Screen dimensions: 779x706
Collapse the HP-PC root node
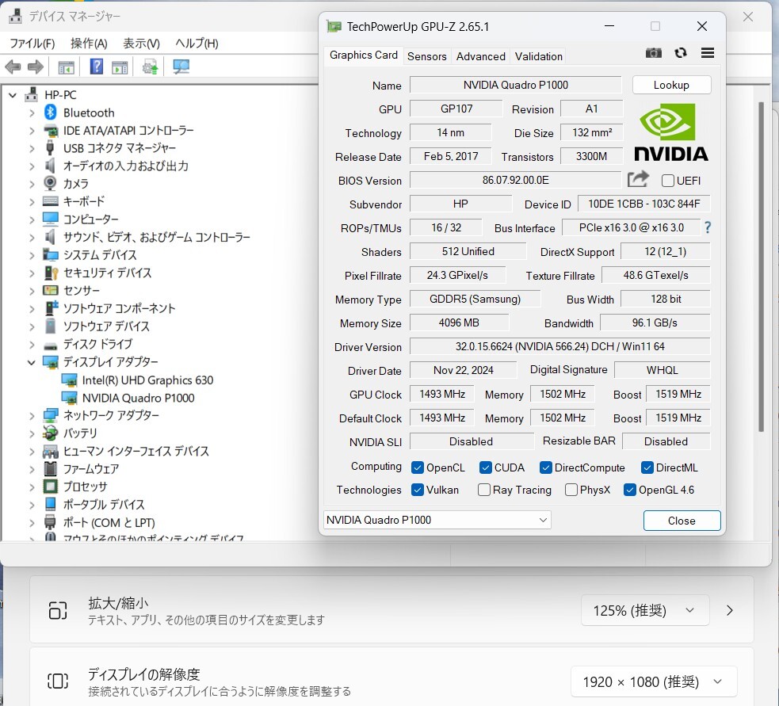[13, 95]
